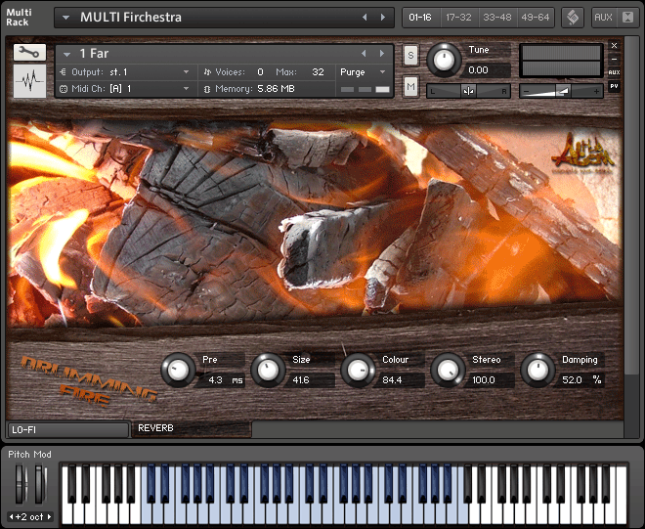Toggle the instrument AUX sends button
The height and width of the screenshot is (529, 645).
[614, 72]
